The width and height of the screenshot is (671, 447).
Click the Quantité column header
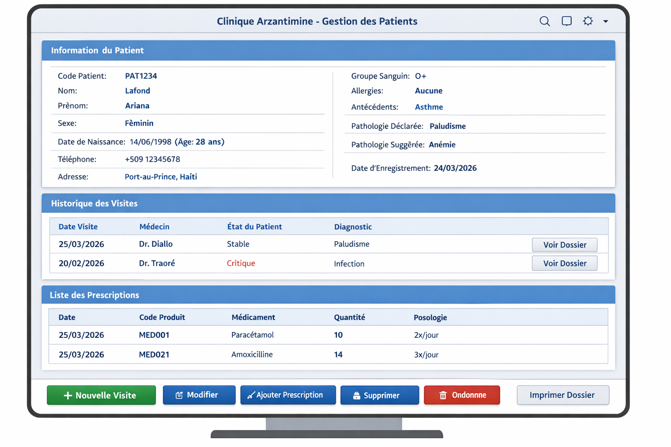pos(349,317)
